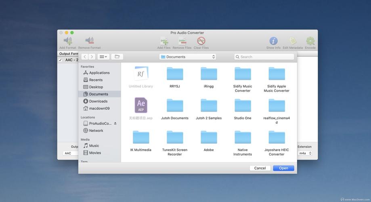Click the Add Format speaker icon
Image resolution: width=371 pixels, height=202 pixels.
68,41
